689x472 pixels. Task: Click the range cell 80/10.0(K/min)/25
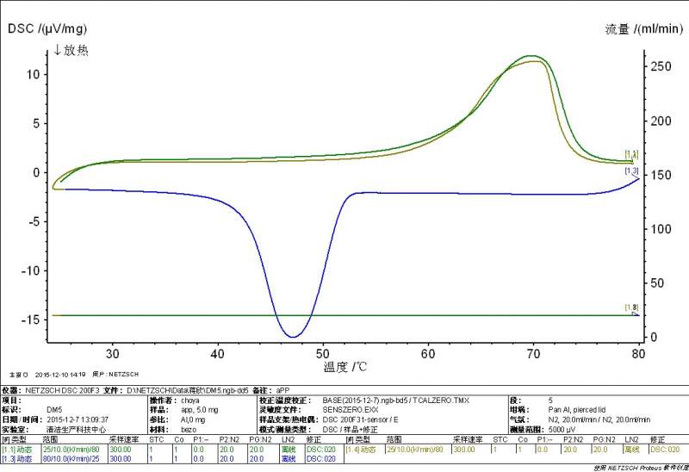(71, 459)
